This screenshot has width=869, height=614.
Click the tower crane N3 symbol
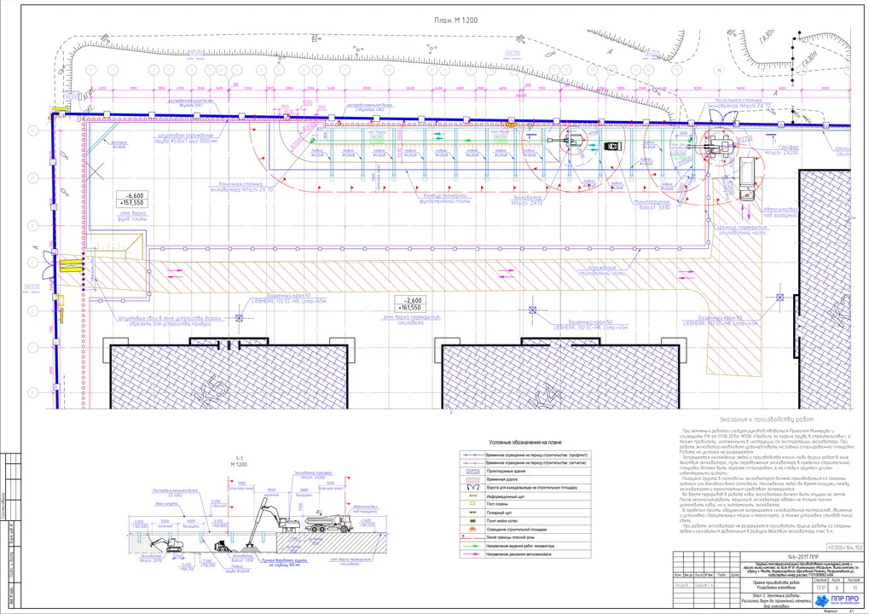[777, 298]
